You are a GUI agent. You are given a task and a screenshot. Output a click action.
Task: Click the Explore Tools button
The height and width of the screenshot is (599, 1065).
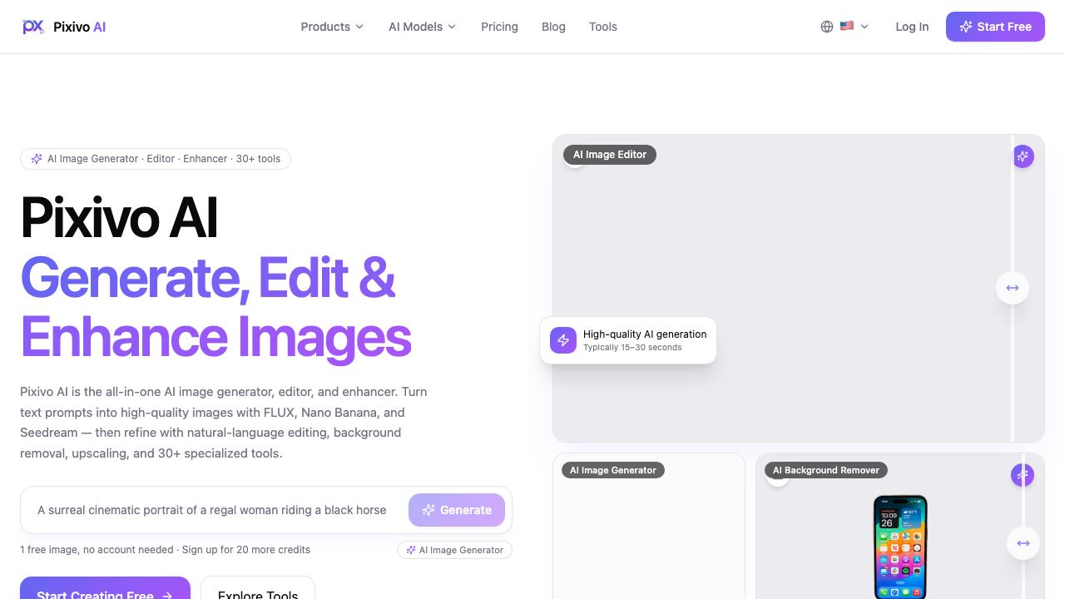tap(258, 588)
